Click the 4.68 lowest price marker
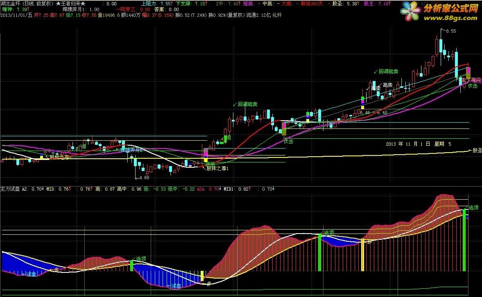 point(144,178)
